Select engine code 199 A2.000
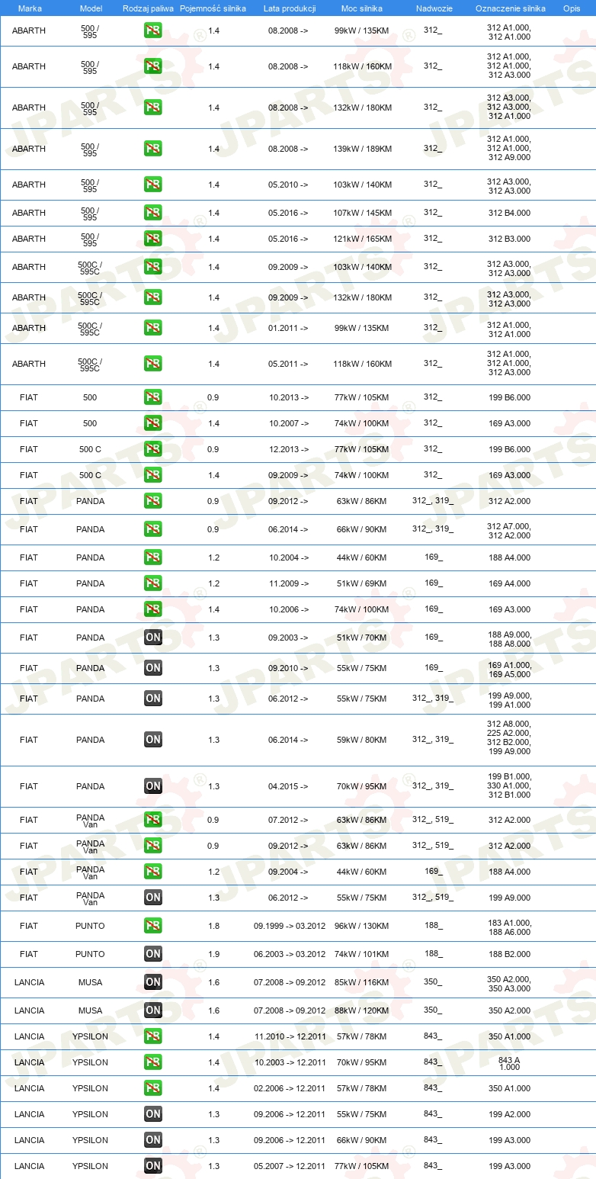This screenshot has height=1179, width=596. click(509, 1114)
